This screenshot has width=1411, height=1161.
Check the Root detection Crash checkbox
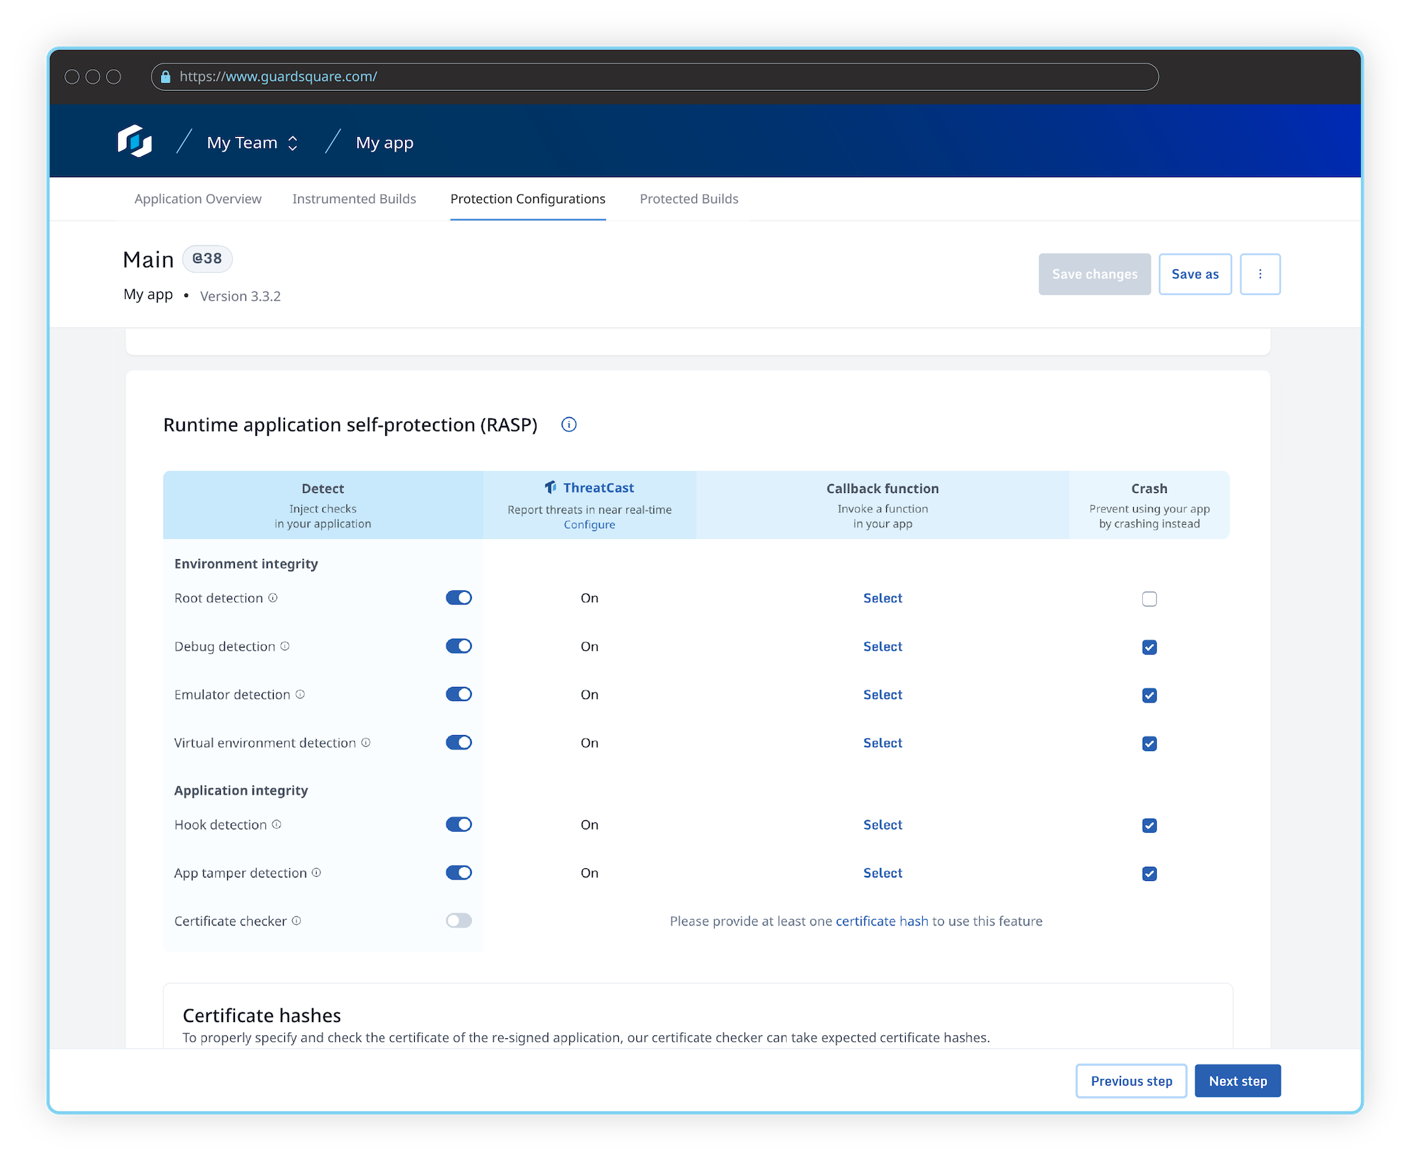[x=1149, y=599]
